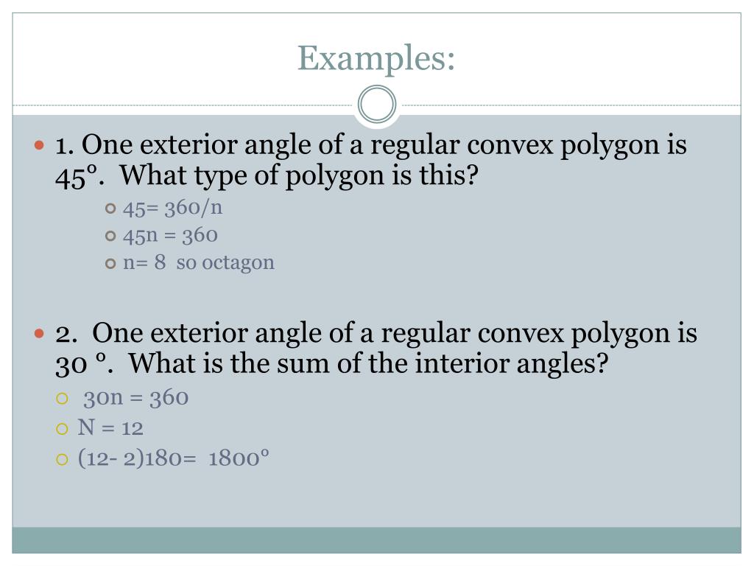754x566 pixels.
Task: Click the orange bullet beside question 2
Action: [40, 333]
